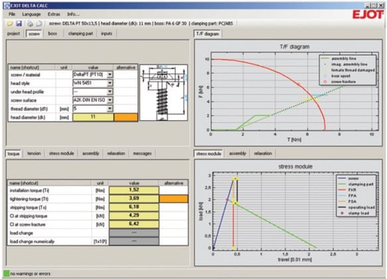The image size is (387, 279).
Task: Click the copy documents toolbar icon
Action: coord(39,23)
